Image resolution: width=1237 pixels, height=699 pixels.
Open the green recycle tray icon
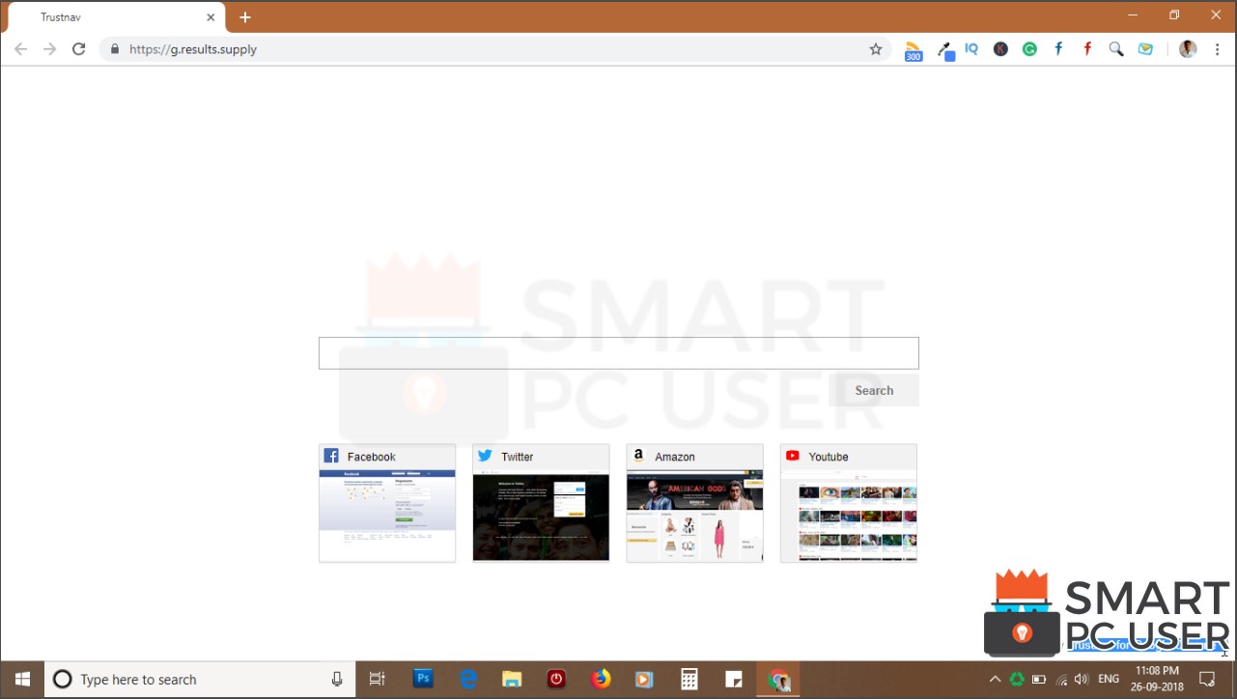[x=1017, y=680]
